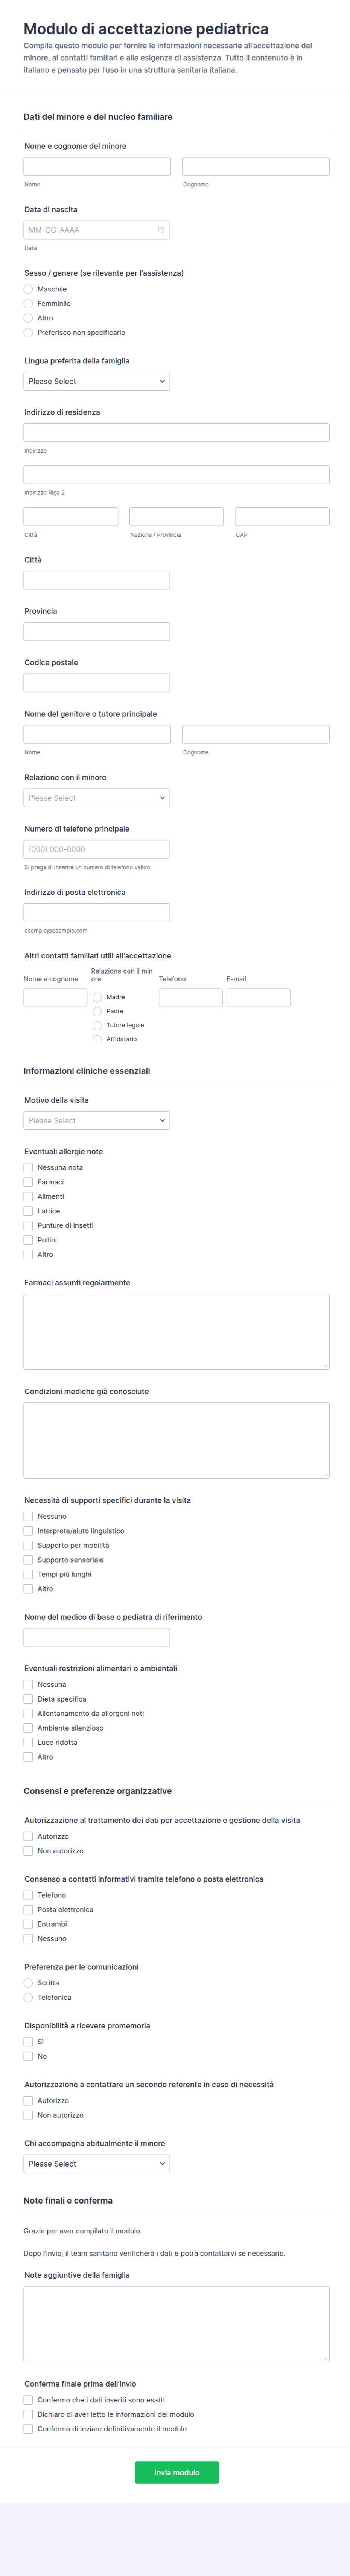Expand the Relazione con il minore dropdown

[x=96, y=798]
